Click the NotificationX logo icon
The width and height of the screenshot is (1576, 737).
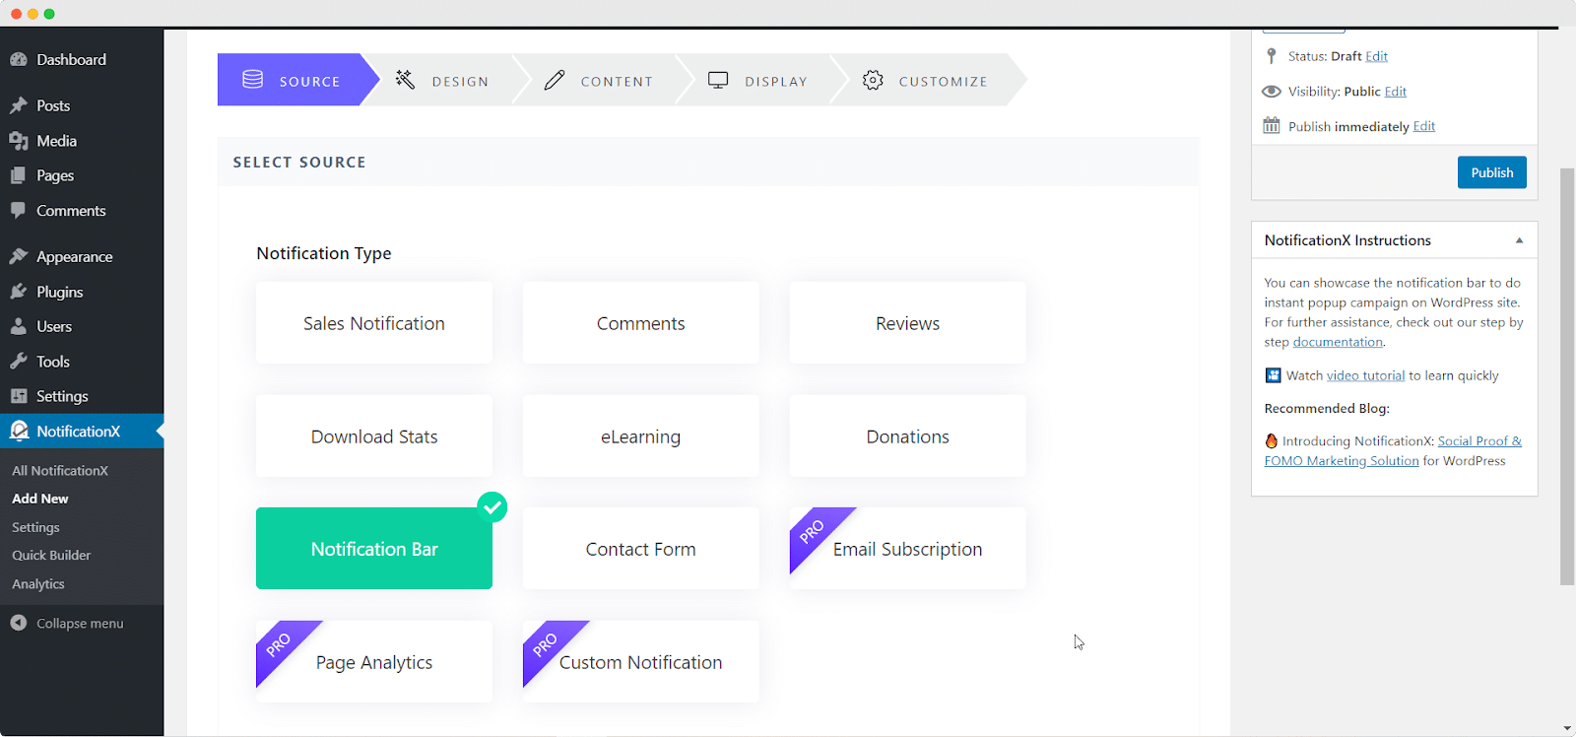point(19,432)
